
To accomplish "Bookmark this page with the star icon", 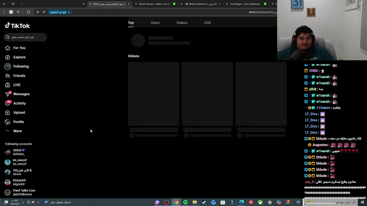I will coord(38,12).
